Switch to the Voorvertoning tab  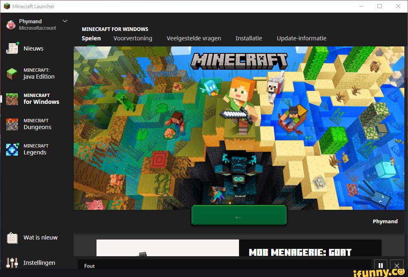click(133, 38)
